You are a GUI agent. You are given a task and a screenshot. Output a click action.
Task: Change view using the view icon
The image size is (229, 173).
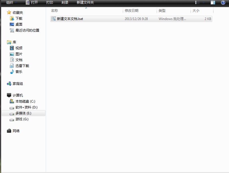click(198, 3)
